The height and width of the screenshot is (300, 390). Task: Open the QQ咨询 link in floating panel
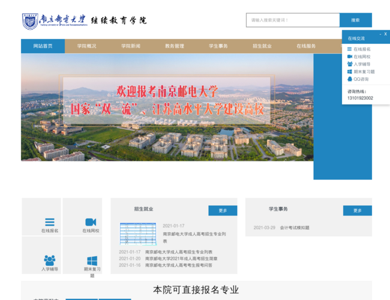(x=361, y=79)
